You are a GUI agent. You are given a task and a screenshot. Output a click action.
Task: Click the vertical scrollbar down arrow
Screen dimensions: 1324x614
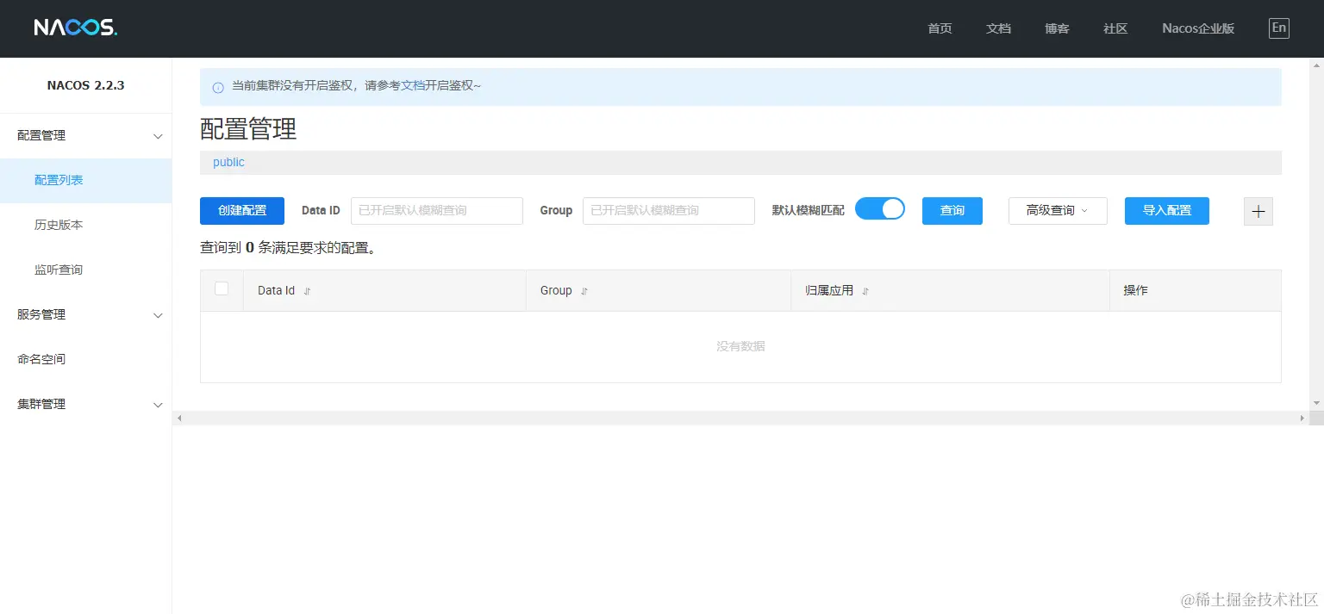(x=1316, y=403)
